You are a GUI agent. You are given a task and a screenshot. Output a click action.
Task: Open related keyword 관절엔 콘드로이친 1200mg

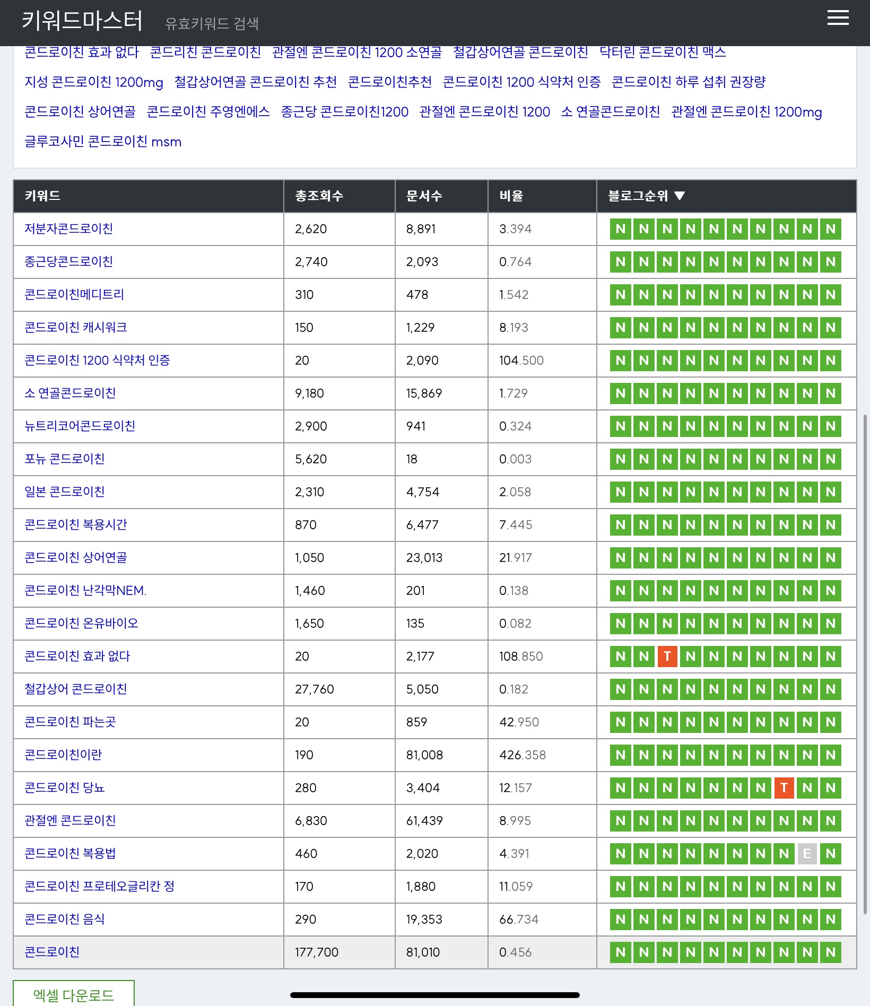click(x=746, y=112)
